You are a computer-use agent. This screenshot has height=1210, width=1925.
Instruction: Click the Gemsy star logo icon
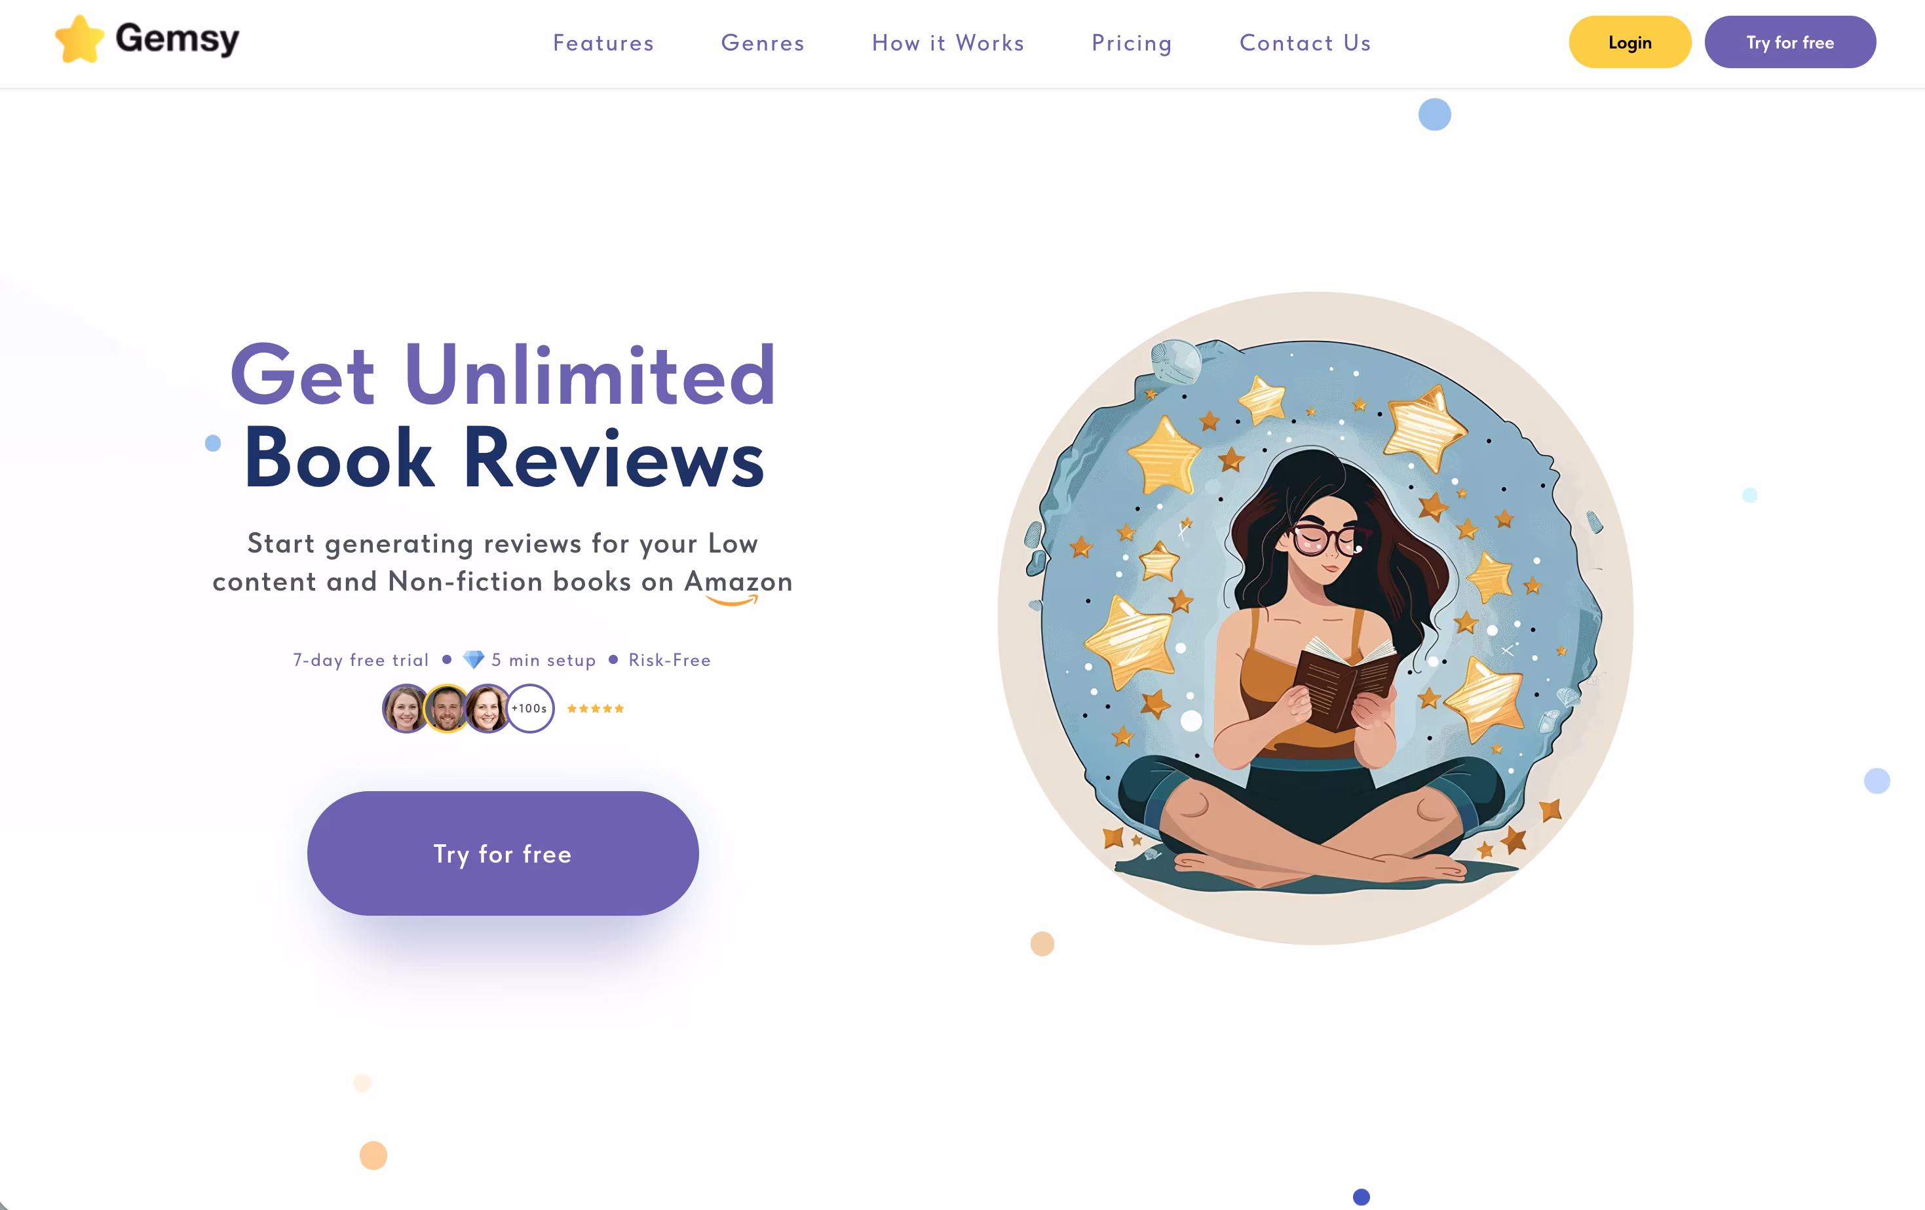coord(79,39)
